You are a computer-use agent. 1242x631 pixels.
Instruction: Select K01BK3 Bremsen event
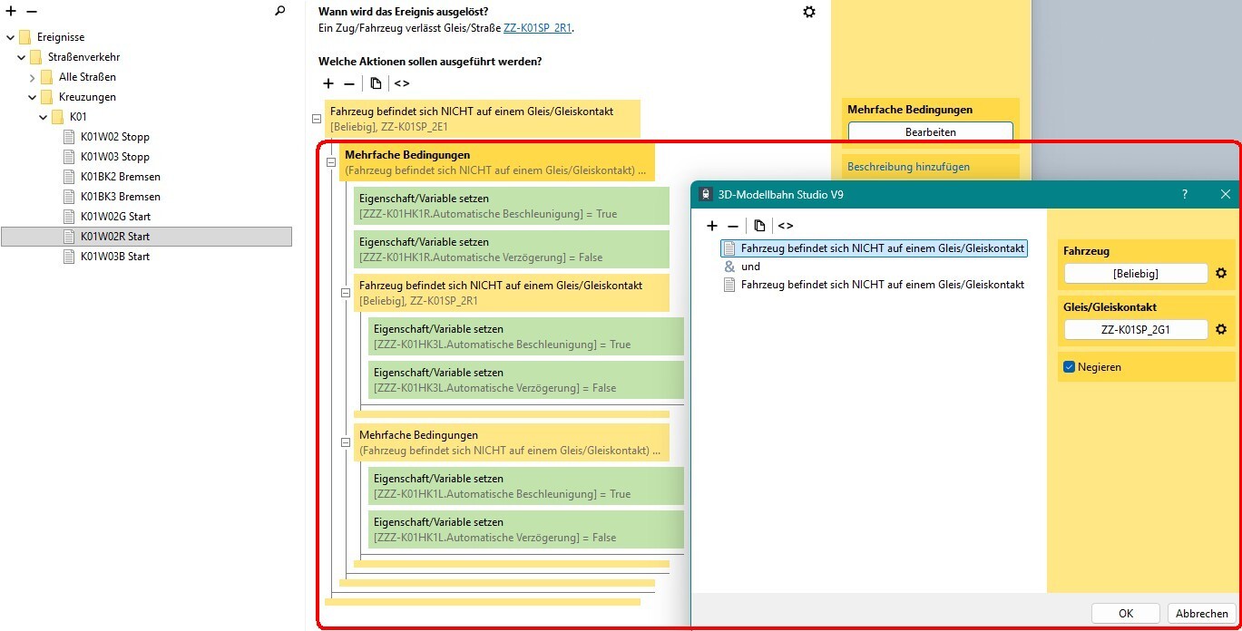120,197
